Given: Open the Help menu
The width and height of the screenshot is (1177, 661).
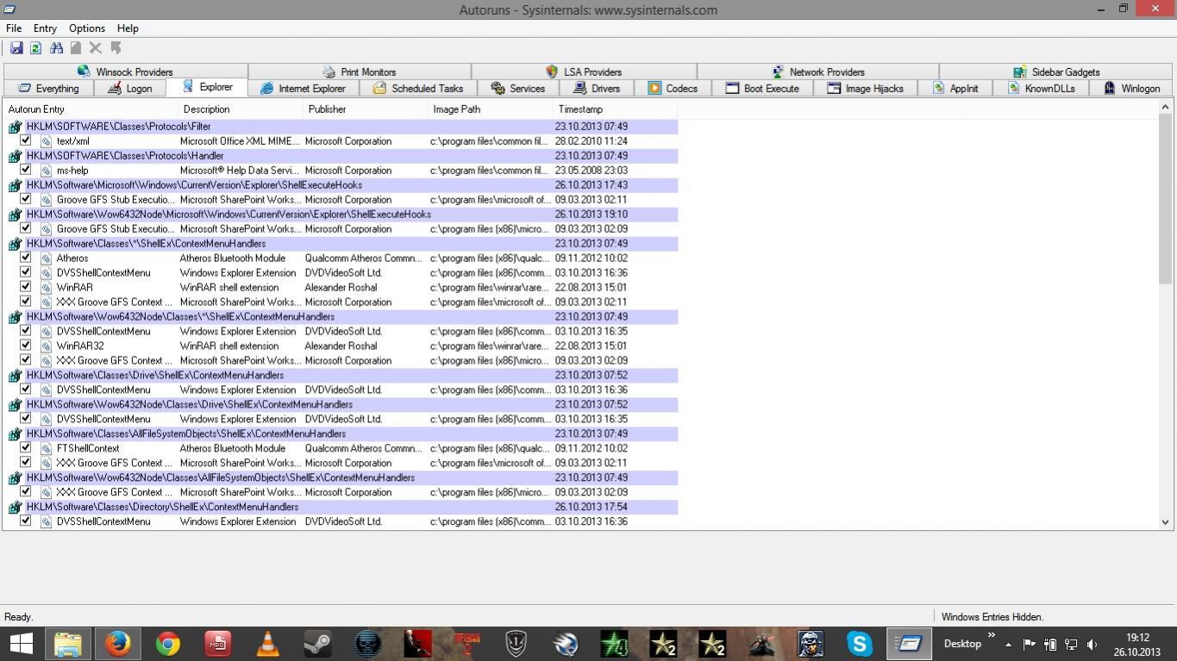Looking at the screenshot, I should point(128,28).
